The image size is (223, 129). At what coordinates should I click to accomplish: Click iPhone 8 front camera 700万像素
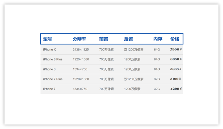pyautogui.click(x=106, y=69)
